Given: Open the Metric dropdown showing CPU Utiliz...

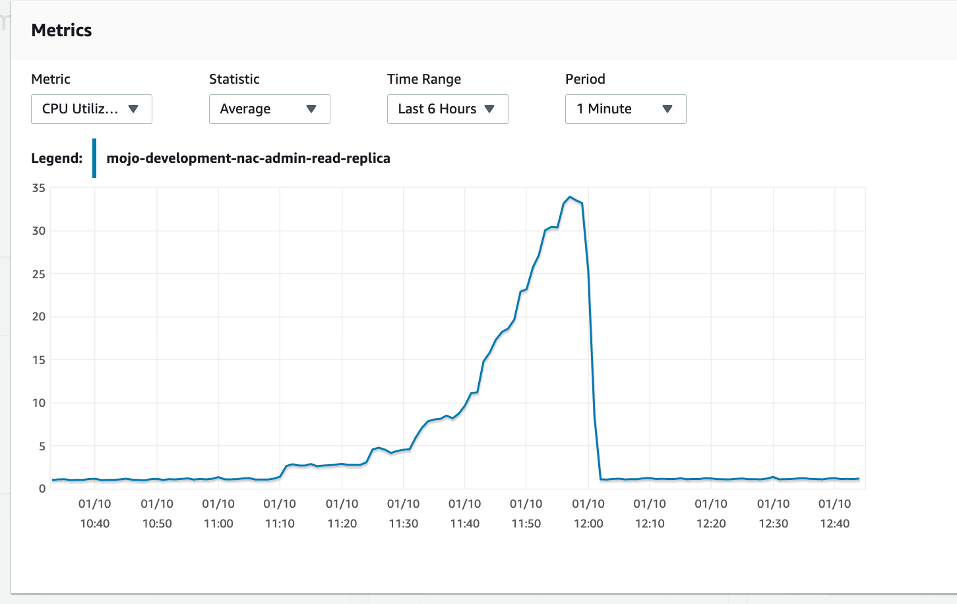Looking at the screenshot, I should pos(92,109).
